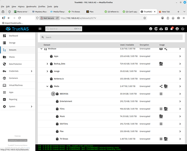Switch to the TV shows browser tab

tap(76, 12)
